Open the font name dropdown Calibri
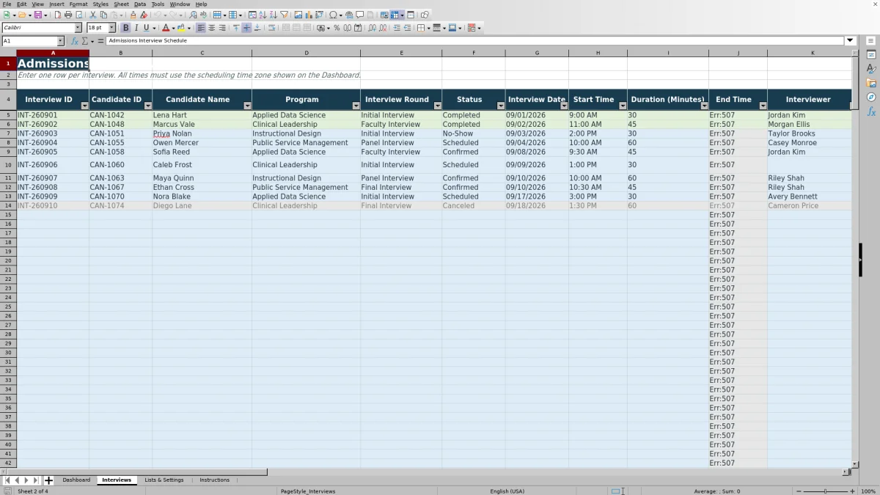 point(78,28)
